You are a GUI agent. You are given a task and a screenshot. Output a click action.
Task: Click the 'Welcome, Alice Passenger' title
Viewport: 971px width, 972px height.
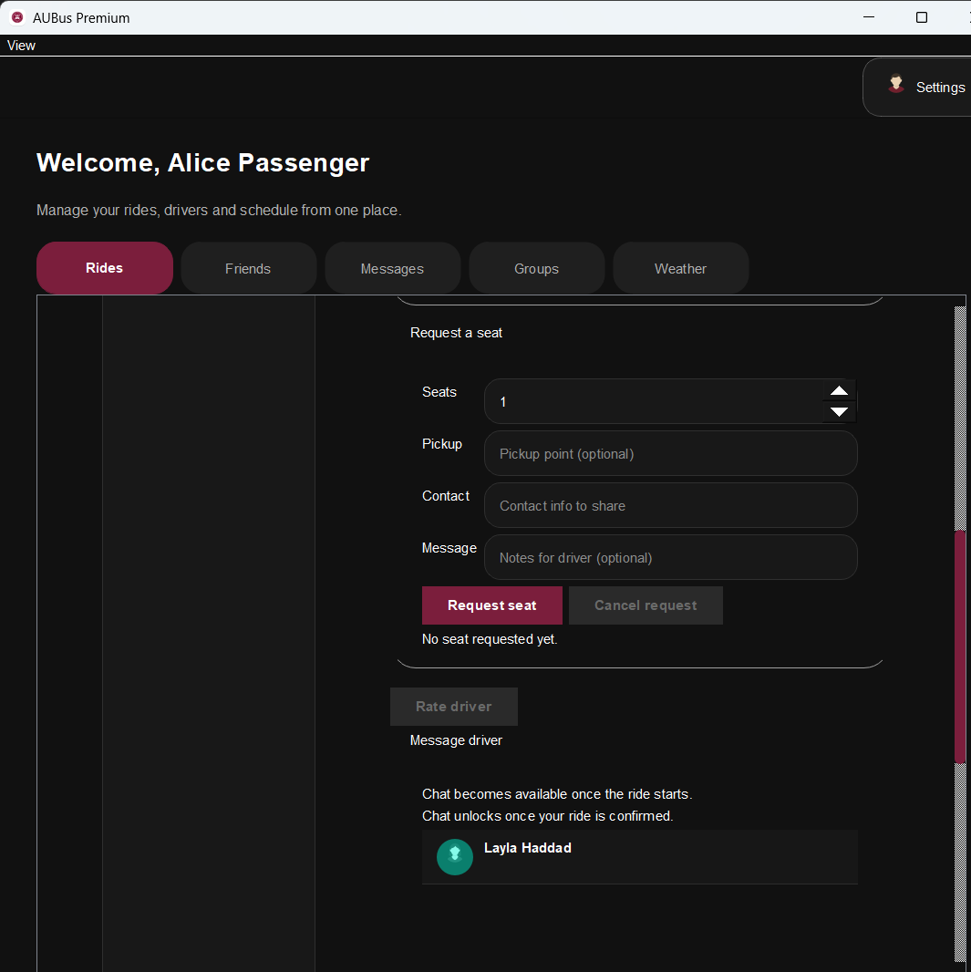pyautogui.click(x=202, y=162)
